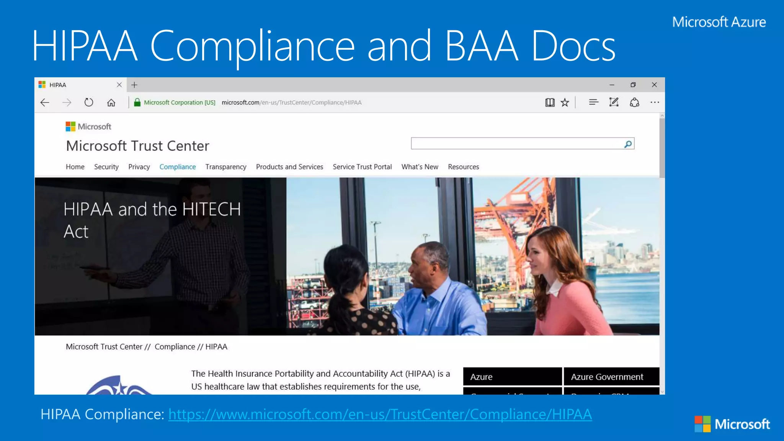Close the Edge browser window
The image size is (784, 441).
click(x=654, y=85)
